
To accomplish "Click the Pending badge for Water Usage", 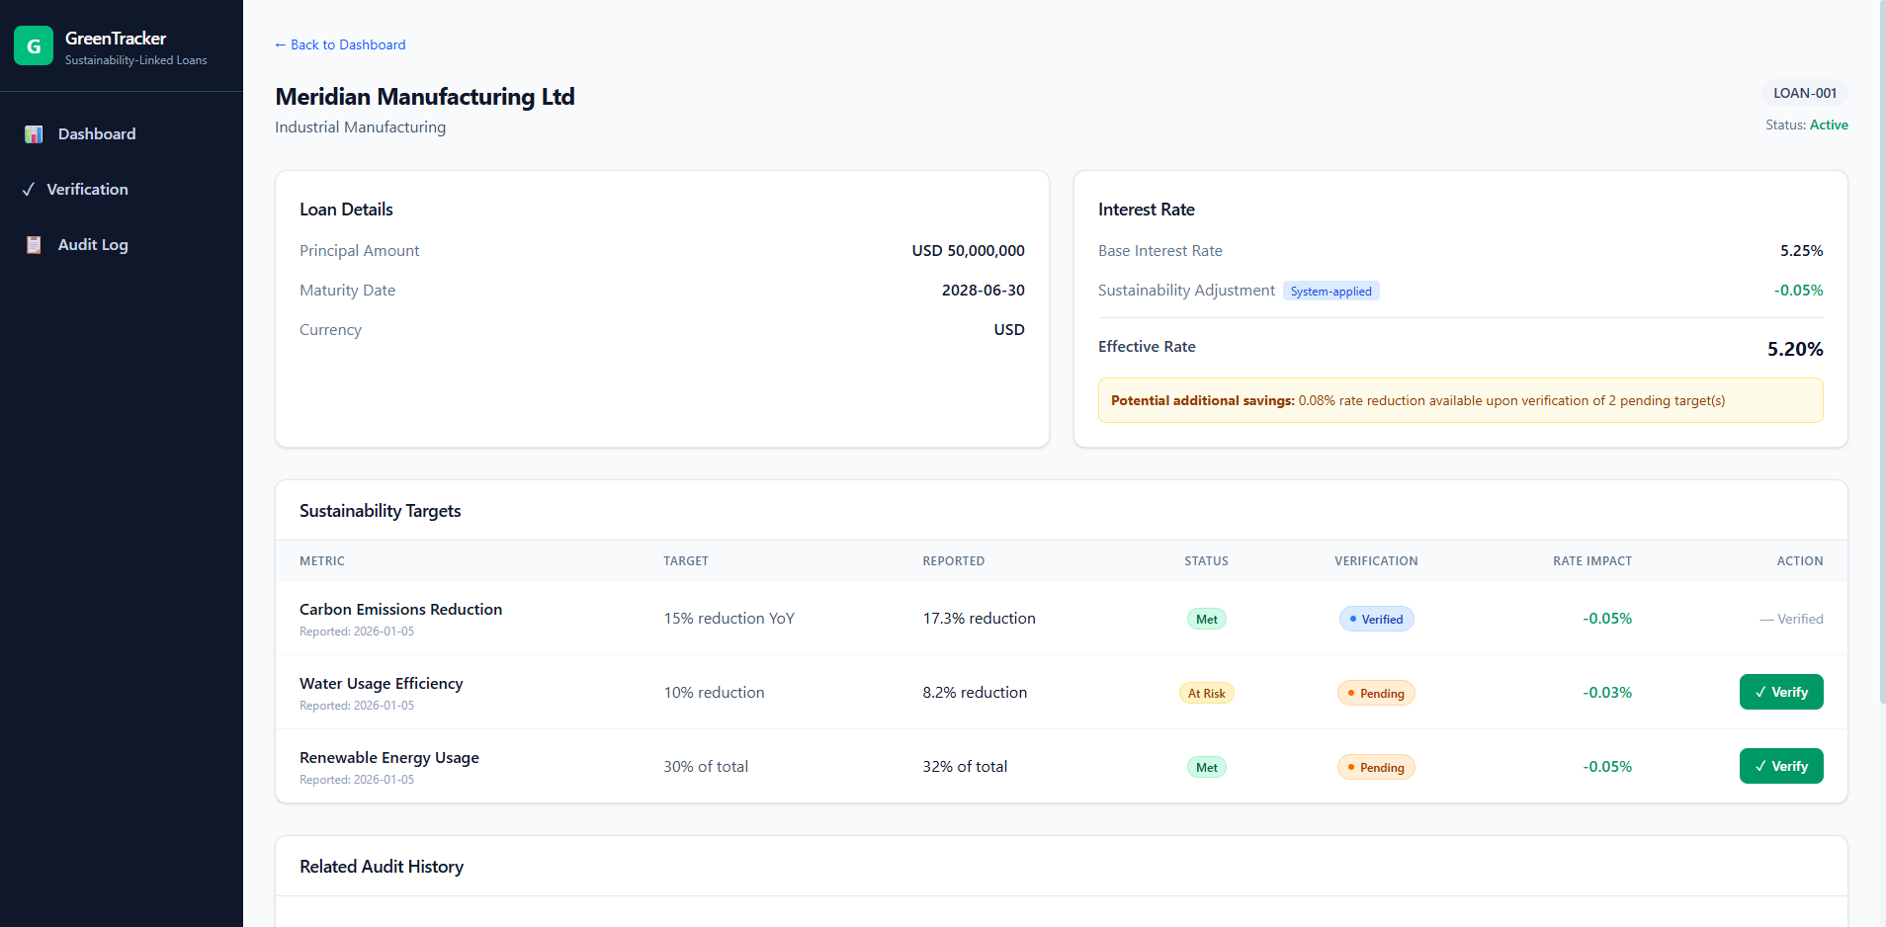I will (x=1376, y=693).
